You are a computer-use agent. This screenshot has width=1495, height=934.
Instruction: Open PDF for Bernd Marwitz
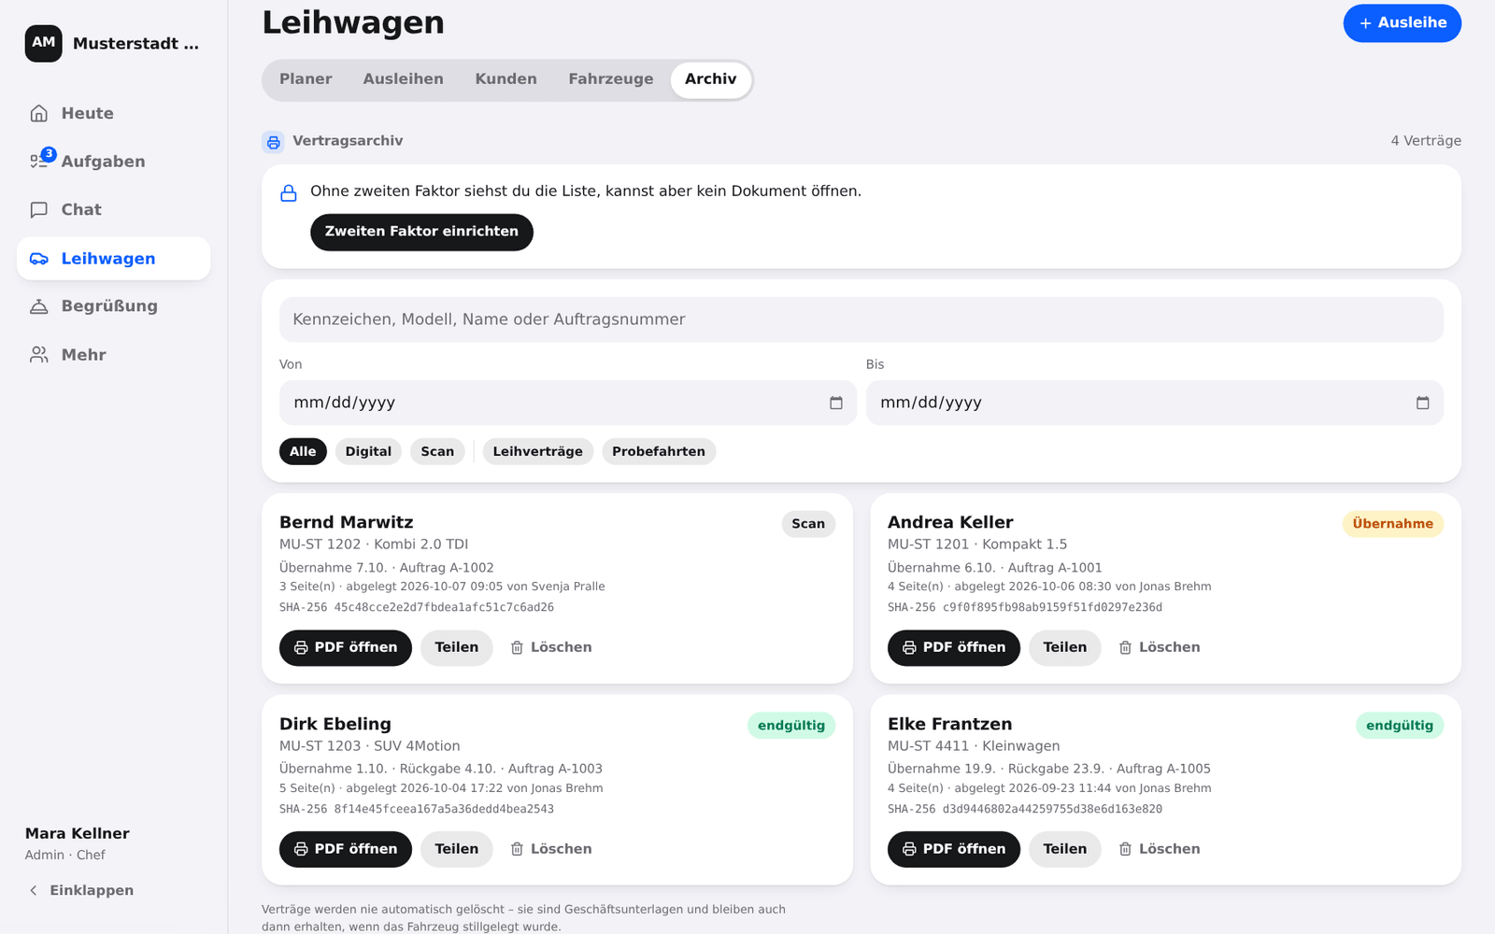[x=346, y=647]
